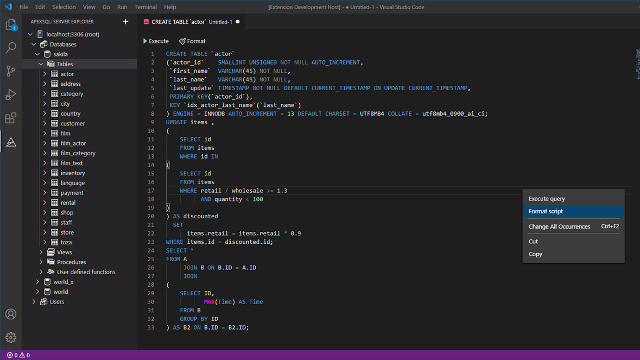Click the errors and warnings status icon

pos(18,355)
